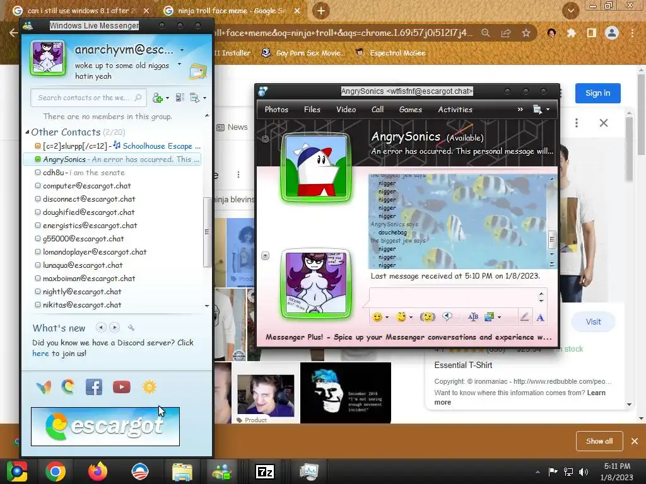Click the add a contact icon
The width and height of the screenshot is (646, 484).
(157, 98)
